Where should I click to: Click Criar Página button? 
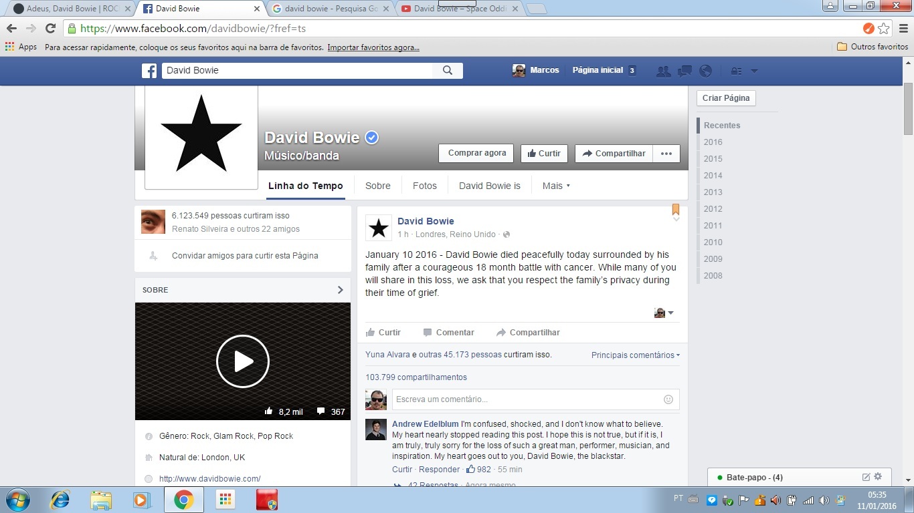pyautogui.click(x=726, y=98)
